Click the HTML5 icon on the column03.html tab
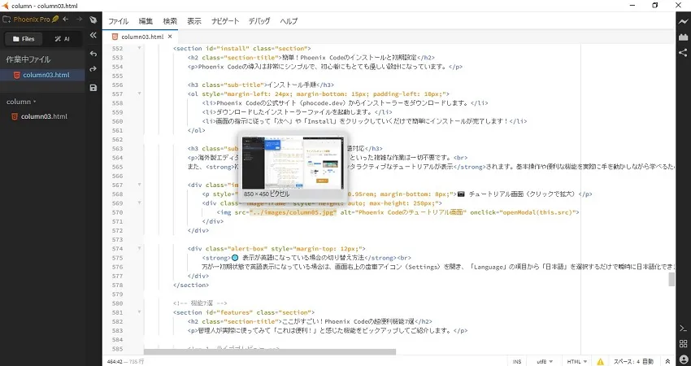The image size is (691, 366). coord(115,37)
